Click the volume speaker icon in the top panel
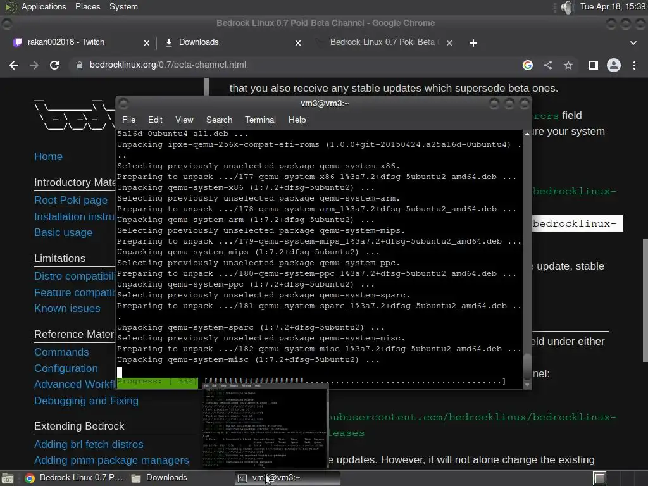This screenshot has width=648, height=486. point(568,7)
